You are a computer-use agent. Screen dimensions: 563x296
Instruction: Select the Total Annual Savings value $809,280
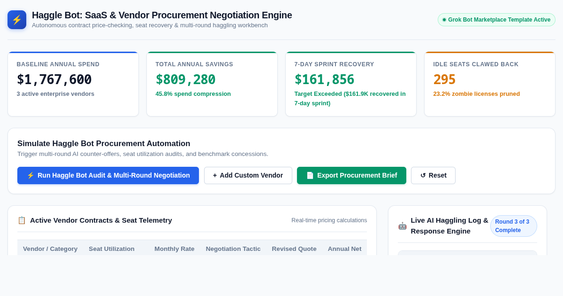coord(186,79)
